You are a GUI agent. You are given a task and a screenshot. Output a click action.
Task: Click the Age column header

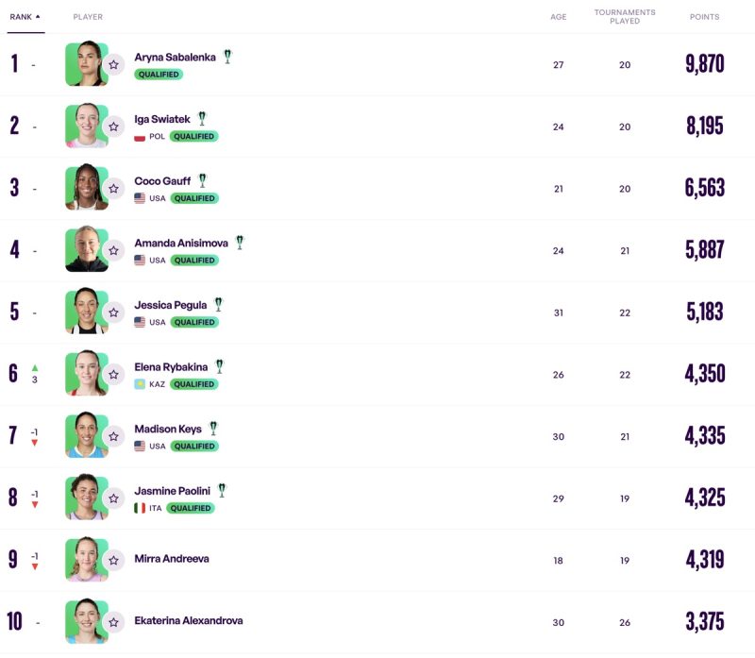[559, 17]
